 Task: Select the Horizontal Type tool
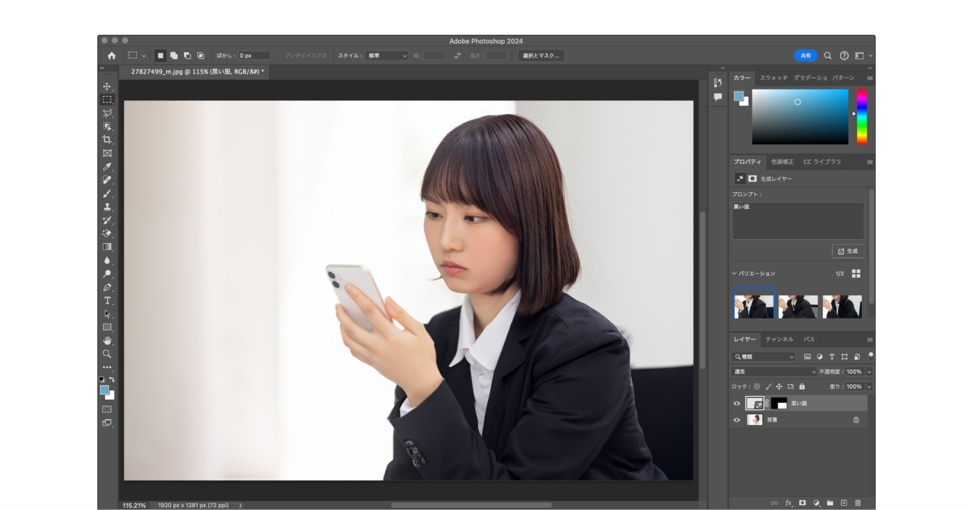[107, 300]
